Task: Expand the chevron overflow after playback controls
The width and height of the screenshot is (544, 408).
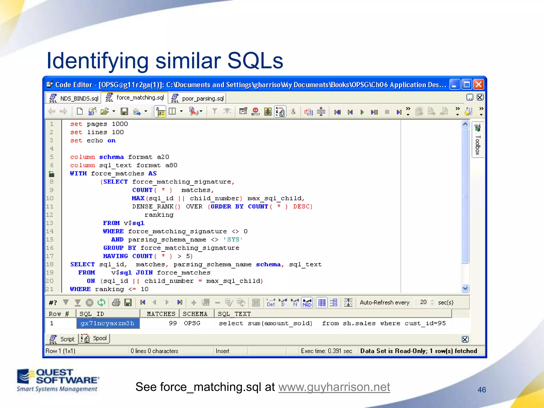Action: pos(408,111)
